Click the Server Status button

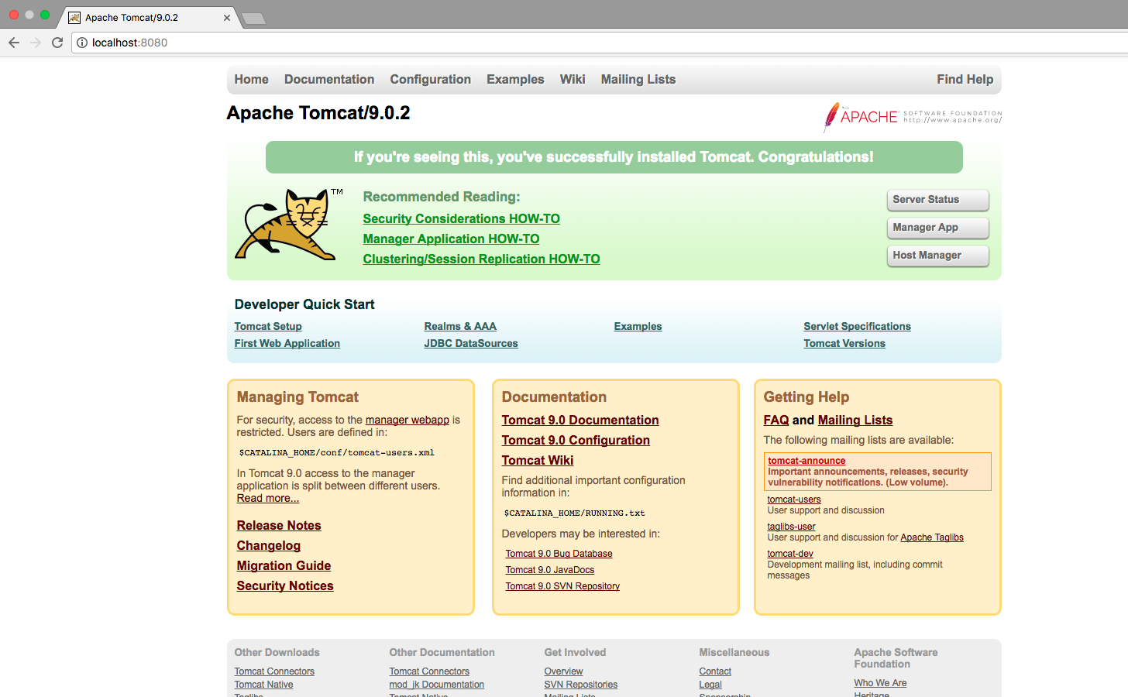tap(937, 200)
